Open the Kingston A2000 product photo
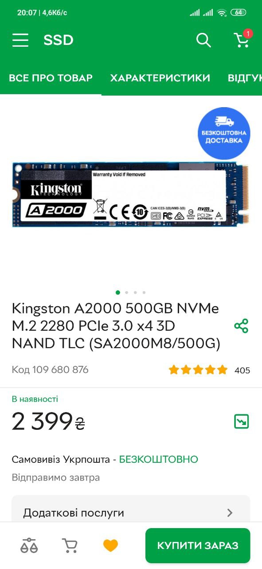This screenshot has height=569, width=262. (x=131, y=195)
